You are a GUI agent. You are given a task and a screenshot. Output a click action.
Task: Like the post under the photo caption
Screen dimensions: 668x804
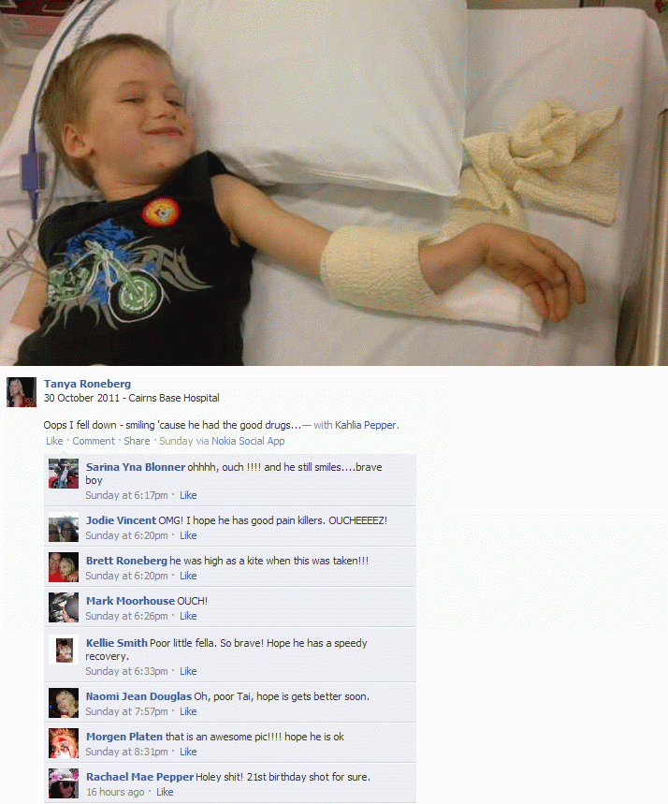54,441
